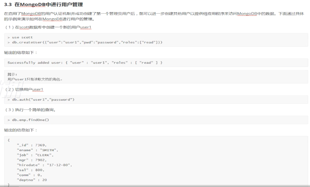
Task: Click the code line "> use scott"
Action: [20, 37]
